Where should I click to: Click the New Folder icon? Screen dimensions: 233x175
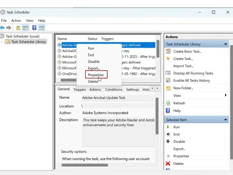point(168,88)
